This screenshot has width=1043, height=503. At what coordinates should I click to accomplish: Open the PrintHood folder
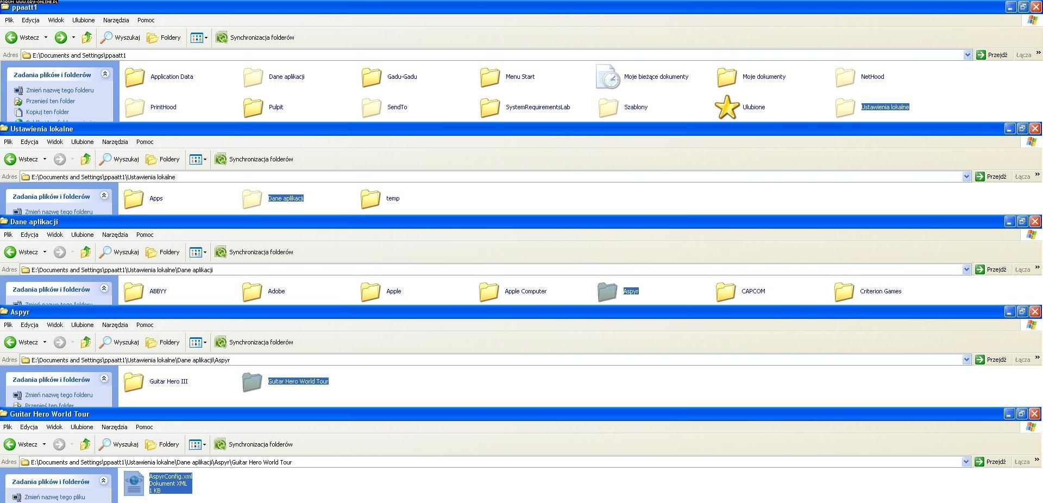[151, 108]
